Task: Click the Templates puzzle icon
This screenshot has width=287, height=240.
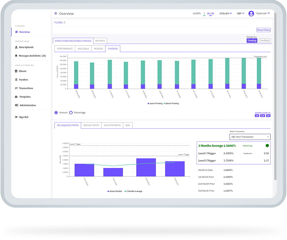Action: click(x=16, y=97)
